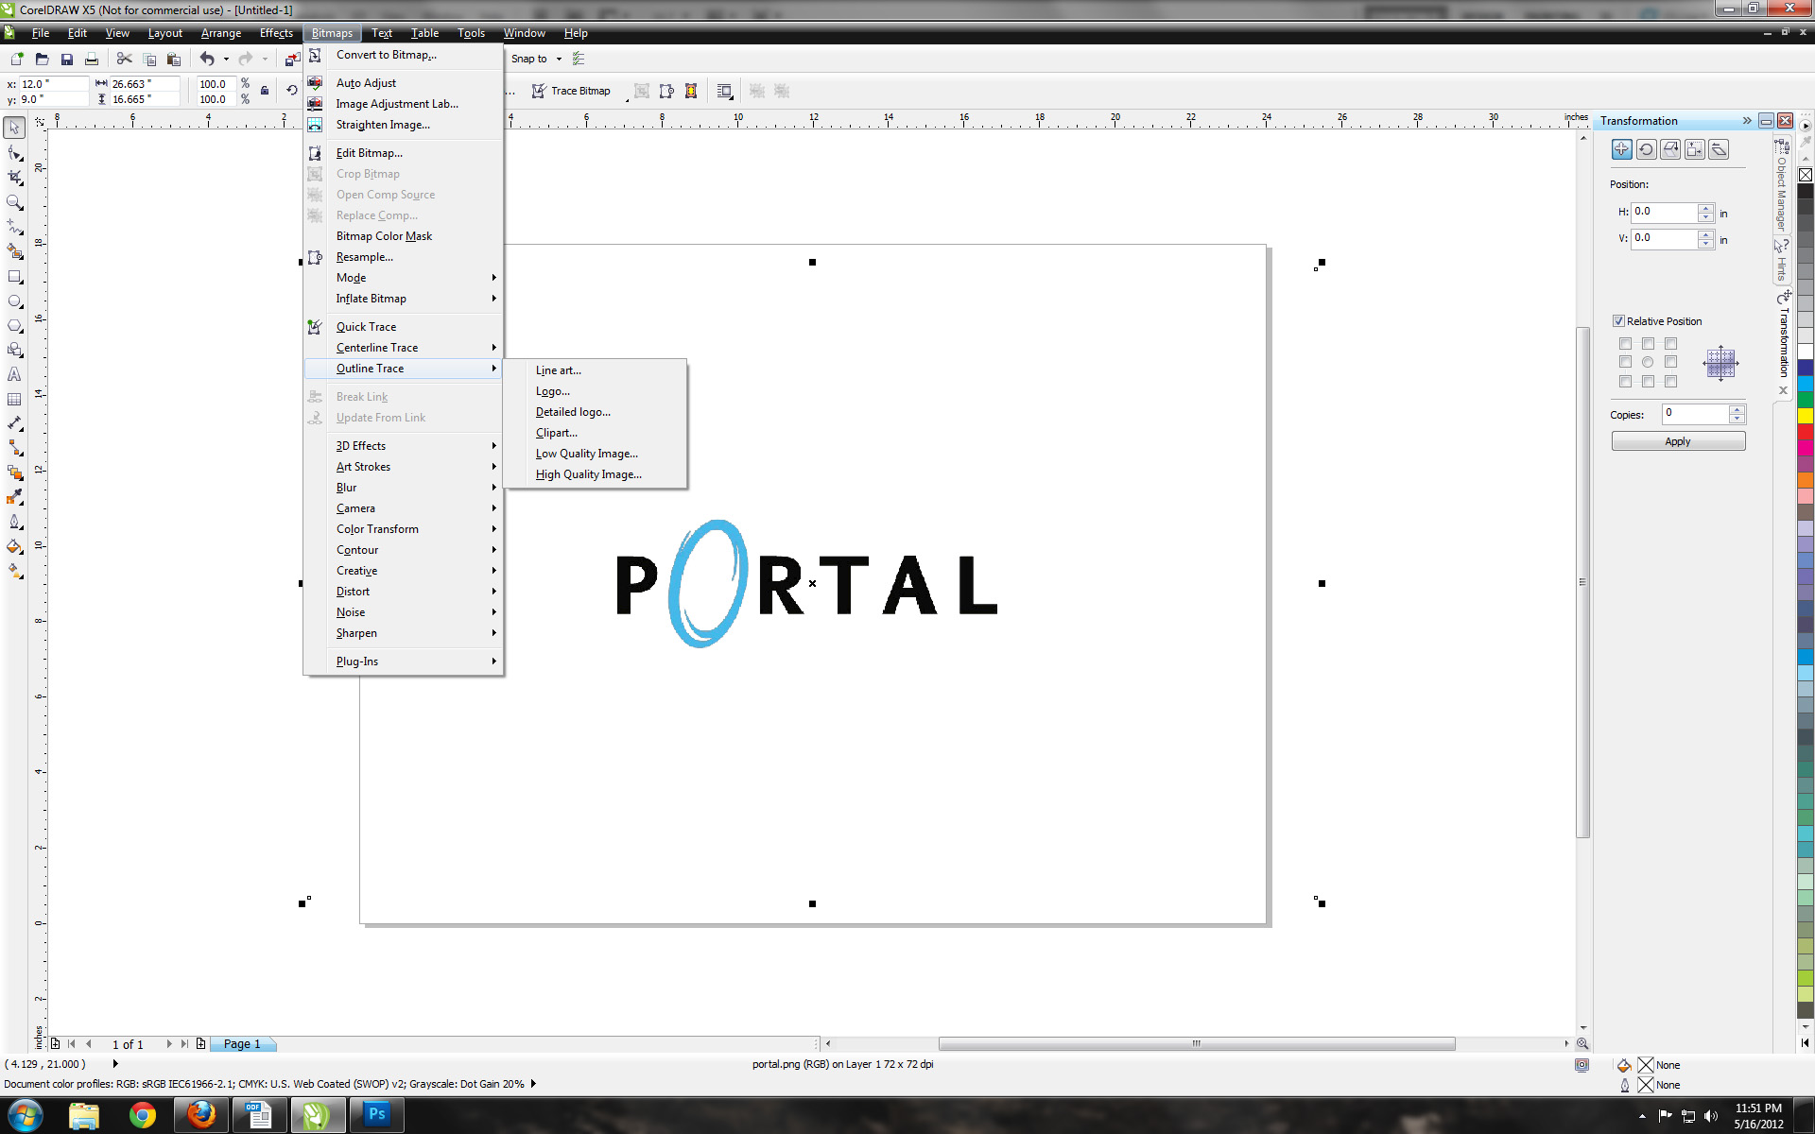The height and width of the screenshot is (1134, 1815).
Task: Select the Ellipse tool in toolbox
Action: pos(14,301)
